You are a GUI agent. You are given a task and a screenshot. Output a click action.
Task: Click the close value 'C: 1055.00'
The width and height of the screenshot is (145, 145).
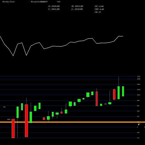point(54,9)
